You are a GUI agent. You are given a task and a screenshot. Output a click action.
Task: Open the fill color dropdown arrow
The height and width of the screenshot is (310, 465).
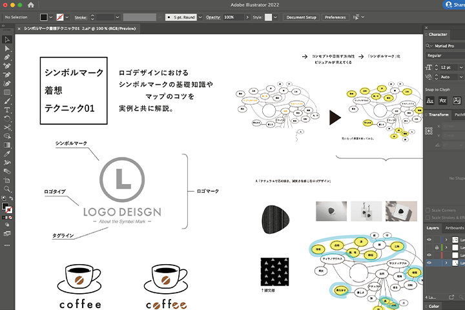(51, 17)
